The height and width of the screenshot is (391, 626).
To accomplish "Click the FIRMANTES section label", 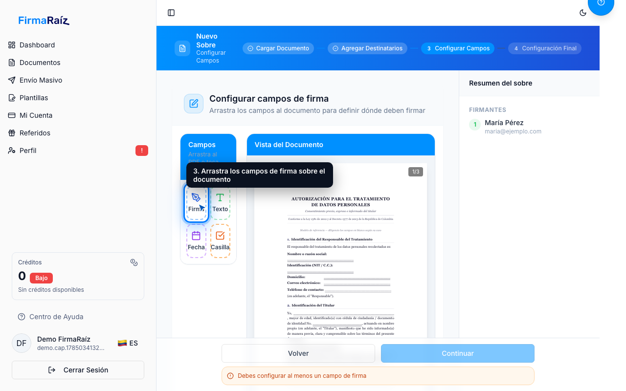I will pyautogui.click(x=488, y=110).
